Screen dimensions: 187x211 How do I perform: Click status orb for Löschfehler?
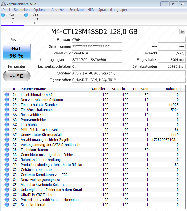pos(7,125)
